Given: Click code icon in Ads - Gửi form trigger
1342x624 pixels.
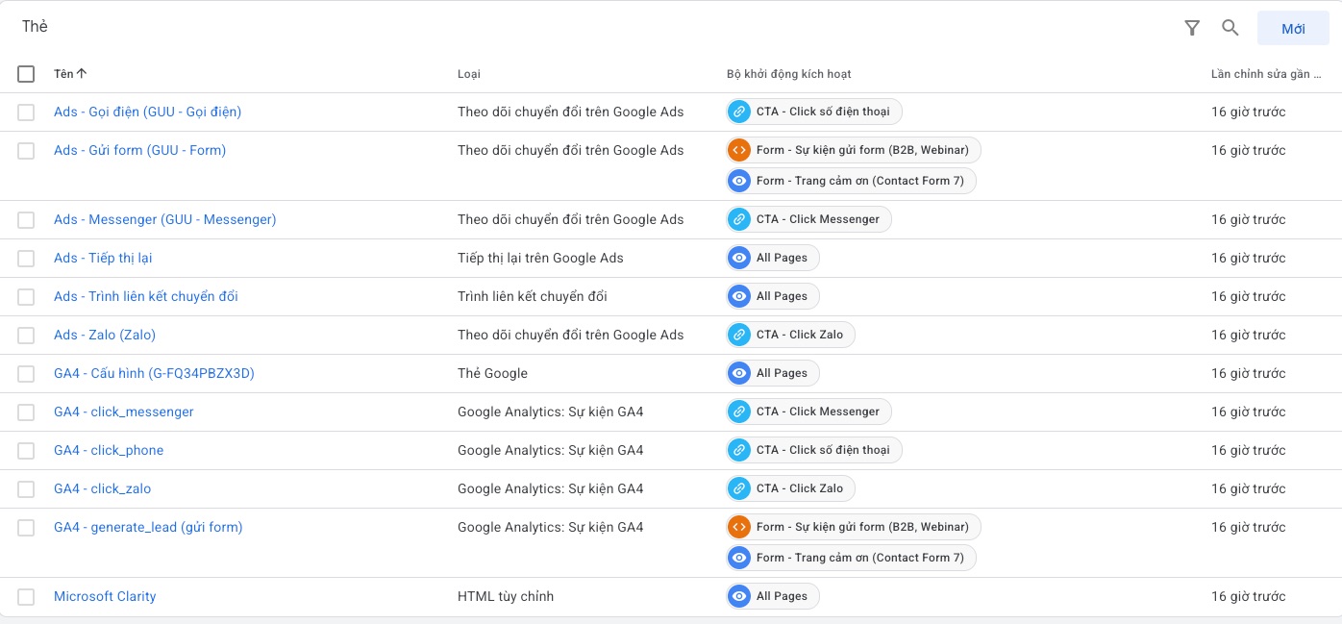Looking at the screenshot, I should pos(739,150).
